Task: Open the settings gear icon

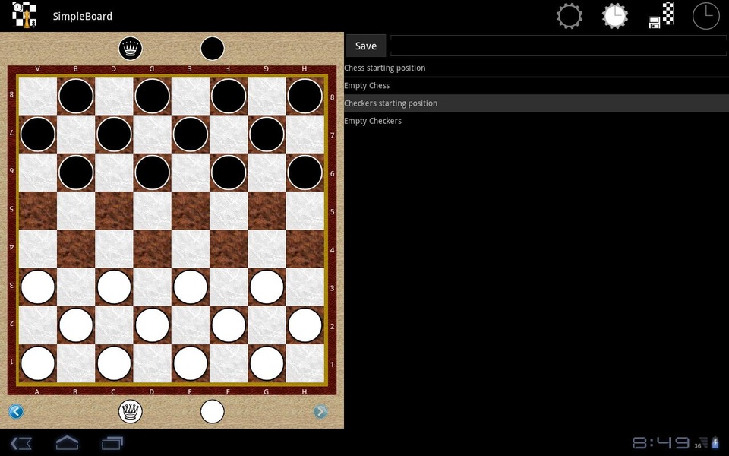Action: pyautogui.click(x=569, y=16)
